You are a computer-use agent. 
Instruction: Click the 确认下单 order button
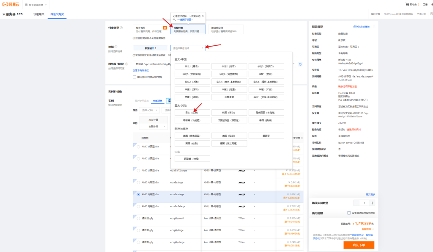[x=359, y=245]
